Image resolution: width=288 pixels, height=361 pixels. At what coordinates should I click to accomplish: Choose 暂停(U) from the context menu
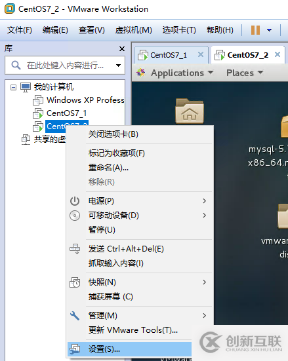(x=140, y=230)
